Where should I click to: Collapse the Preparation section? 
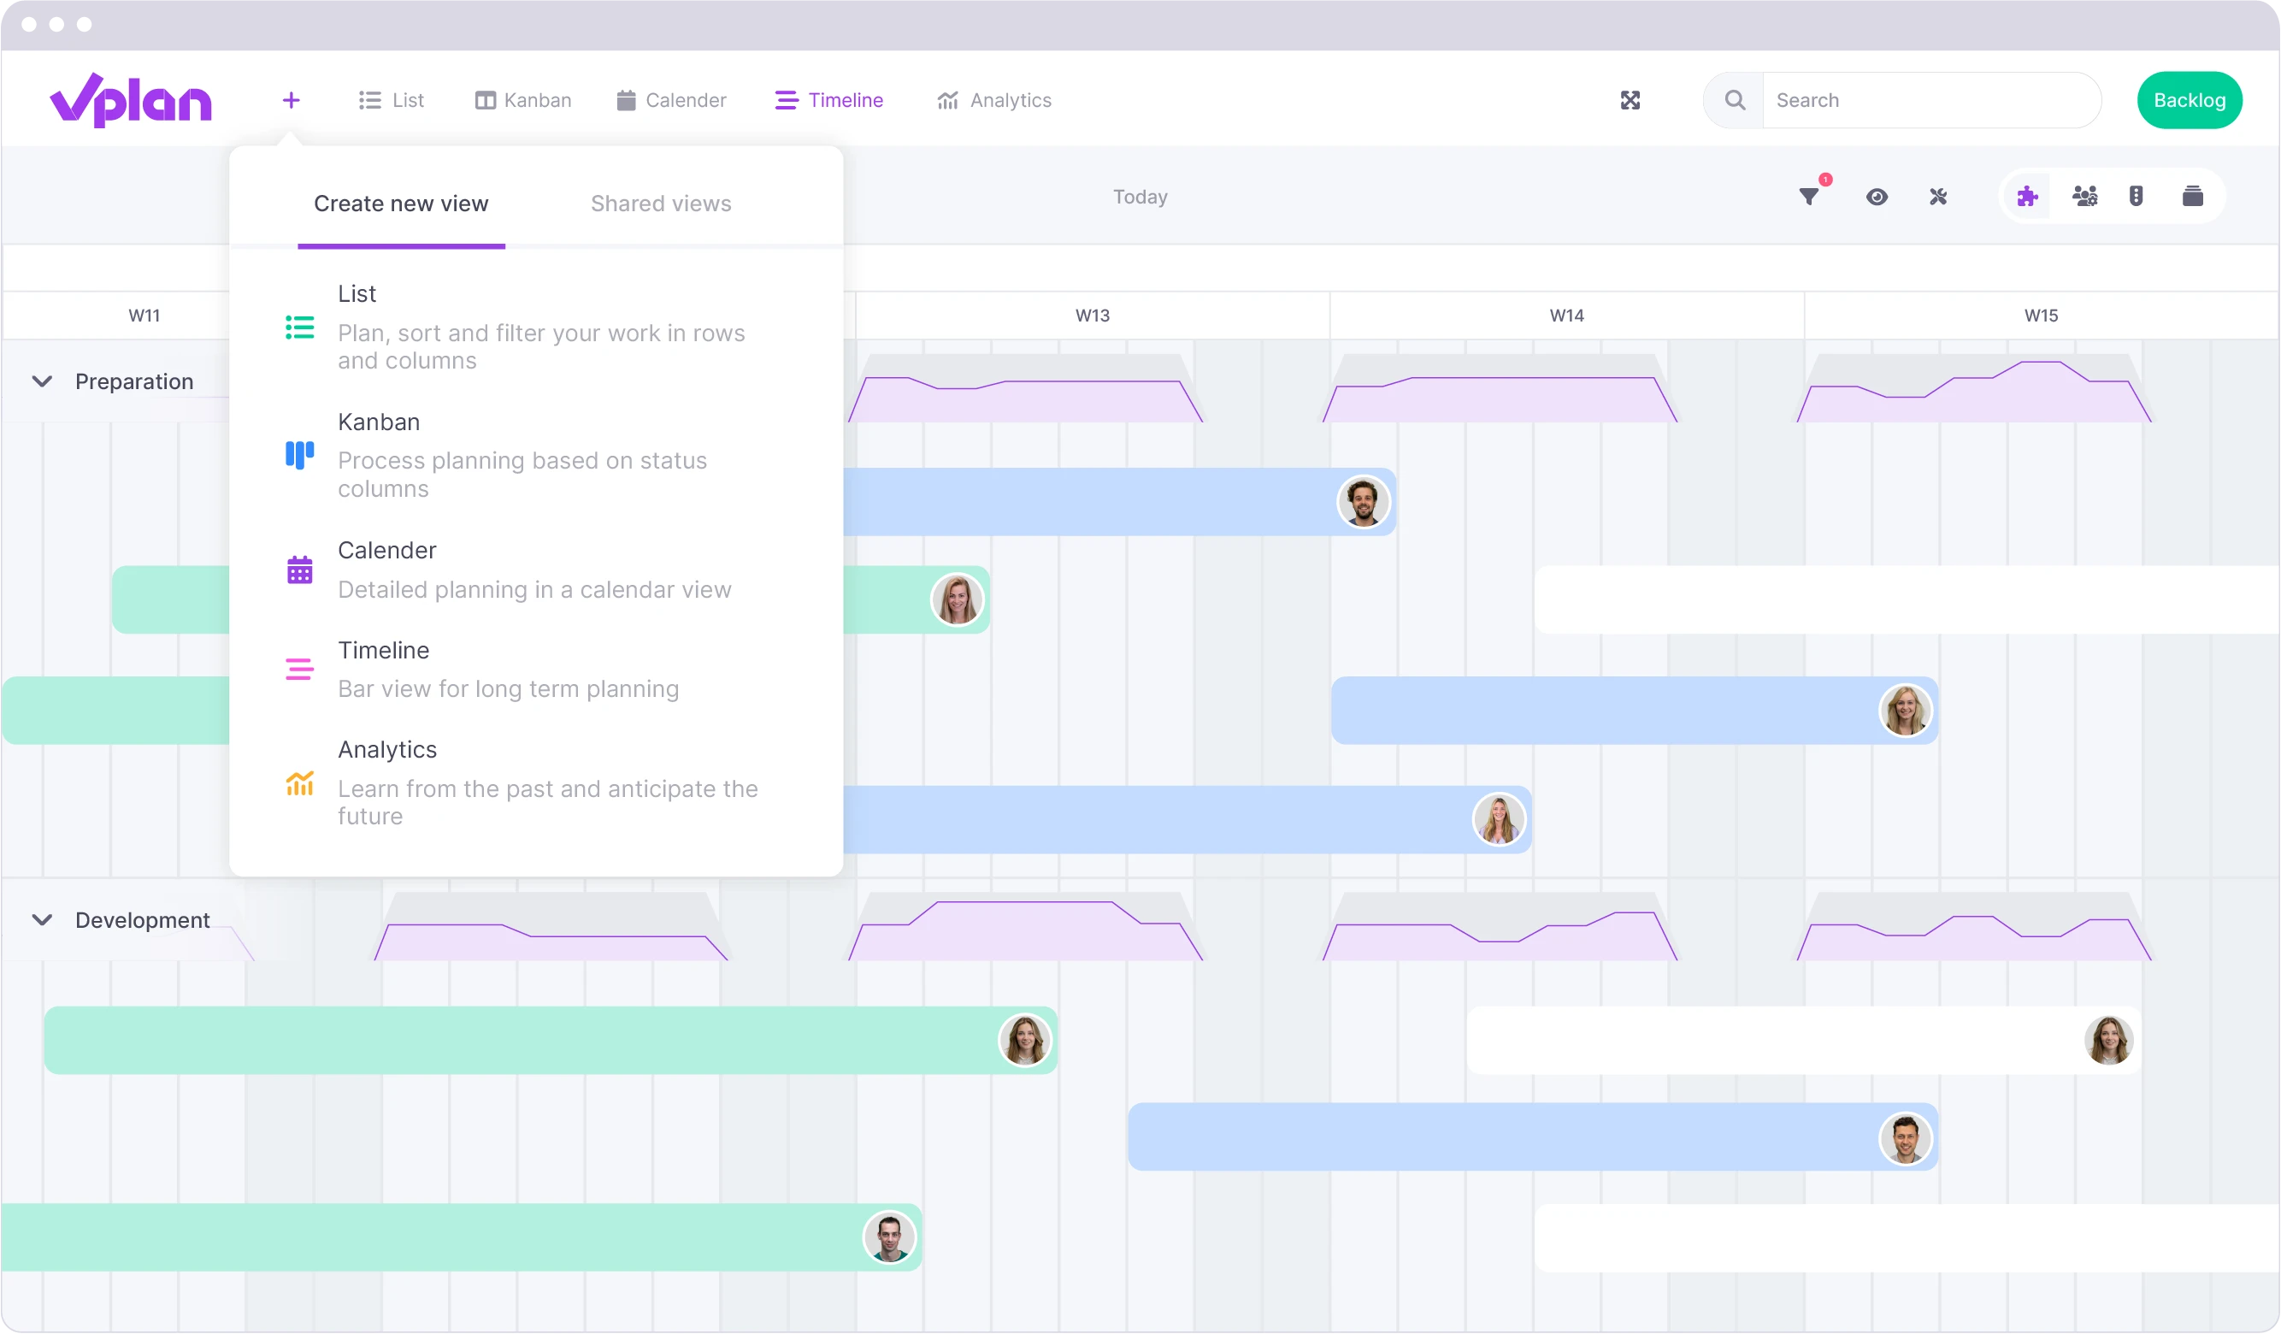tap(43, 381)
